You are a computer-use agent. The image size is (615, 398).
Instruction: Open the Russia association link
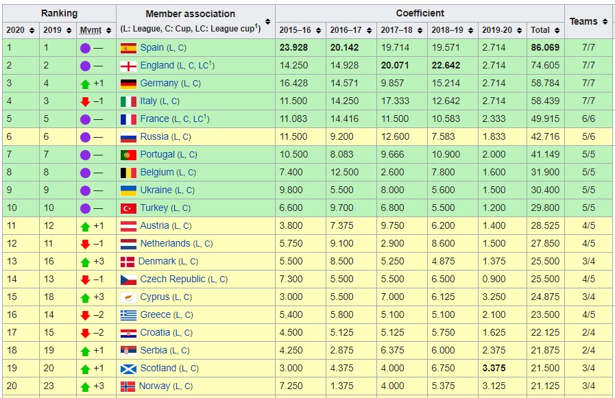[154, 136]
